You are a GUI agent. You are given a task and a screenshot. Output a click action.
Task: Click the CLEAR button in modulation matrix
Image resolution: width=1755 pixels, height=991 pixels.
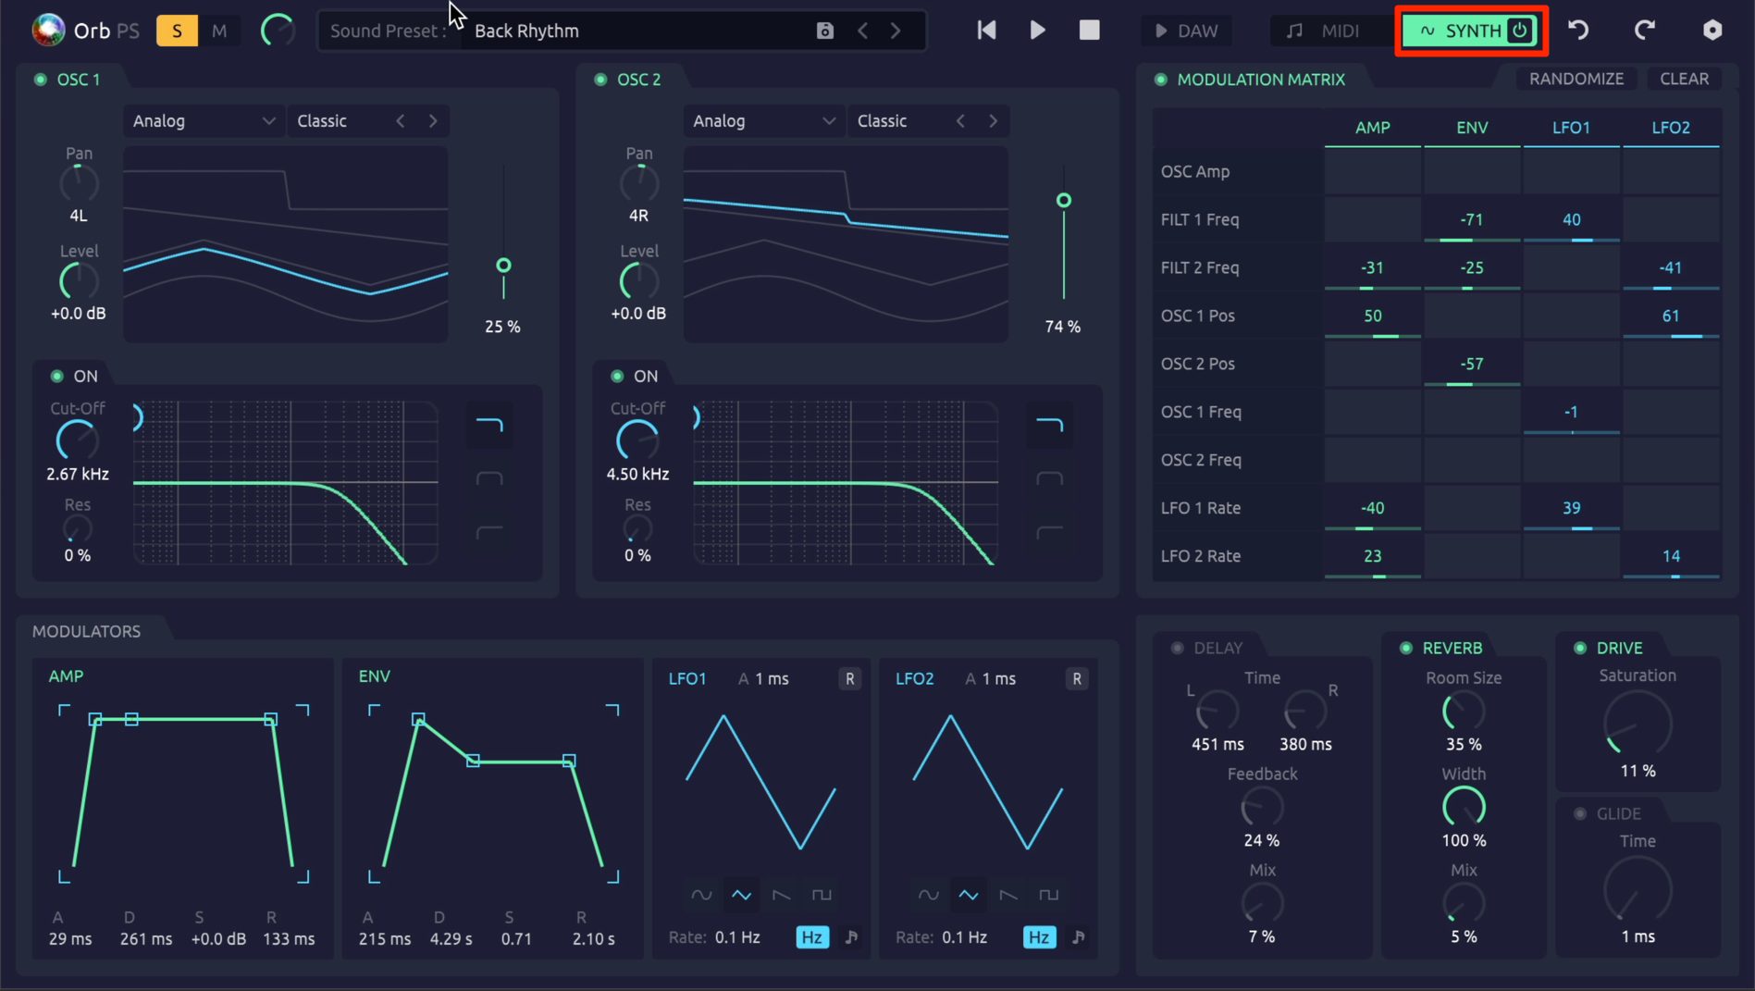click(1684, 79)
